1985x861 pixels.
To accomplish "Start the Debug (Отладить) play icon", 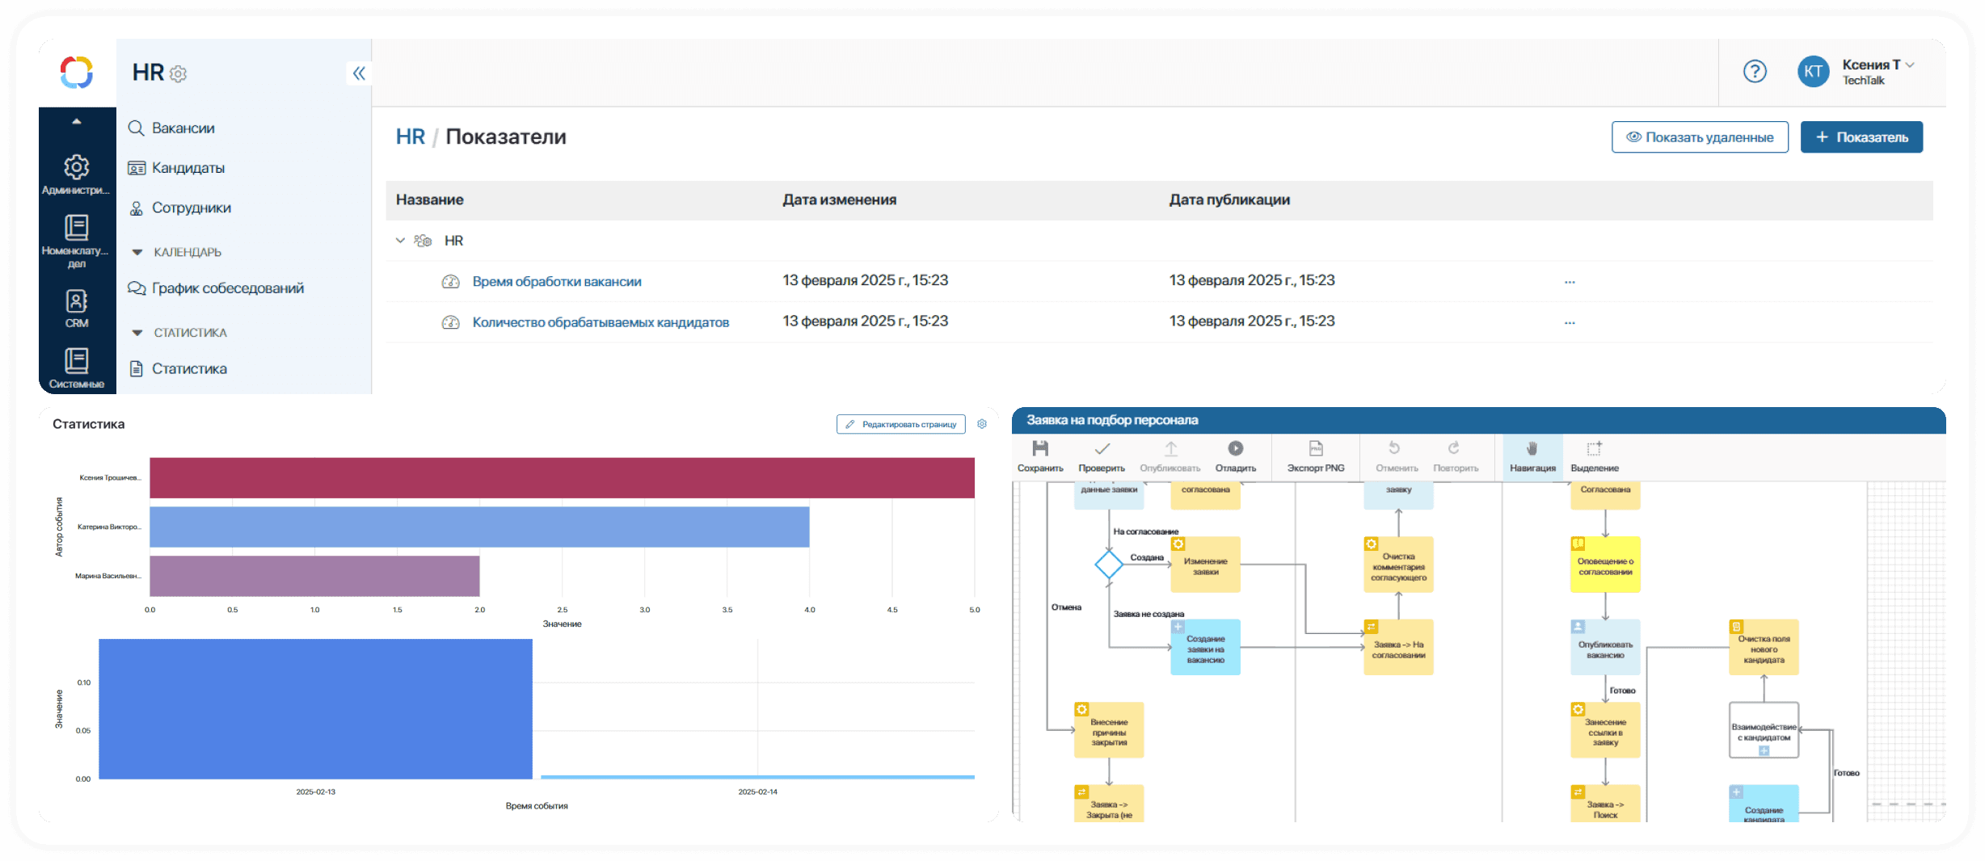I will [1235, 449].
